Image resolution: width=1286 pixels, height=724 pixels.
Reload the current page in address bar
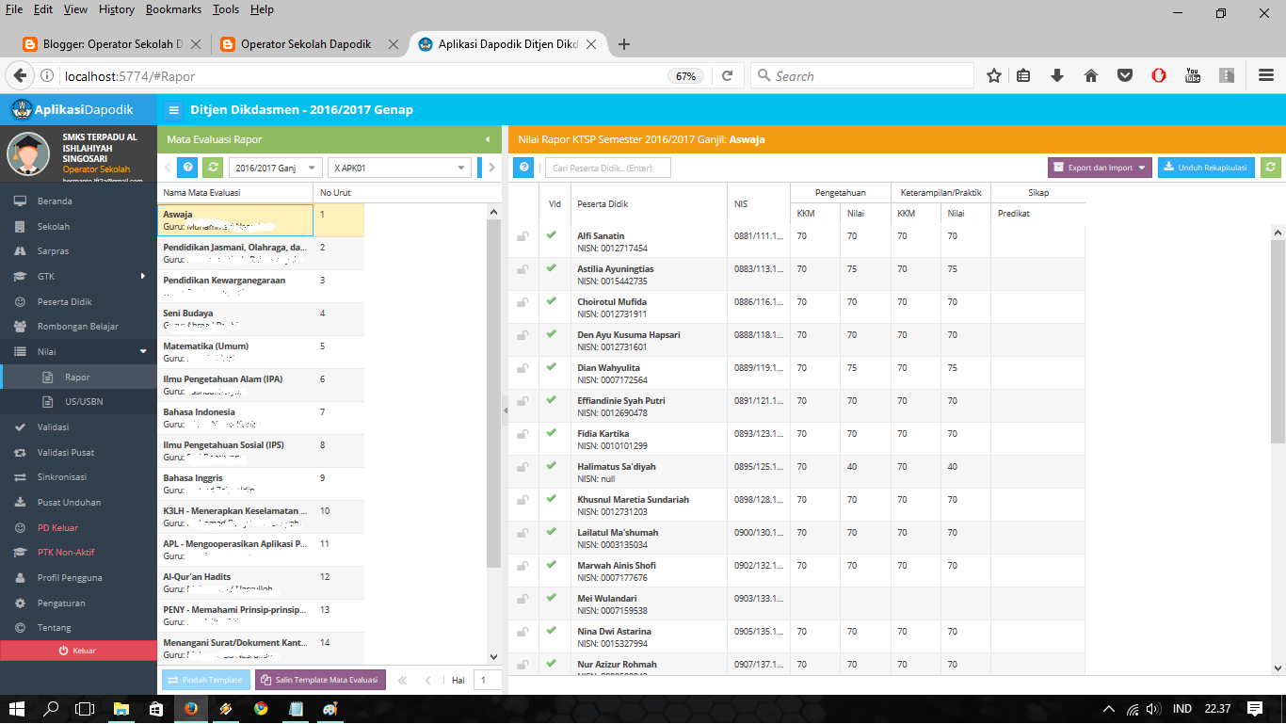[728, 76]
